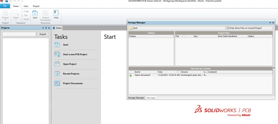Switch to the Home ribbon tab
This screenshot has height=124, width=278.
(16, 6)
